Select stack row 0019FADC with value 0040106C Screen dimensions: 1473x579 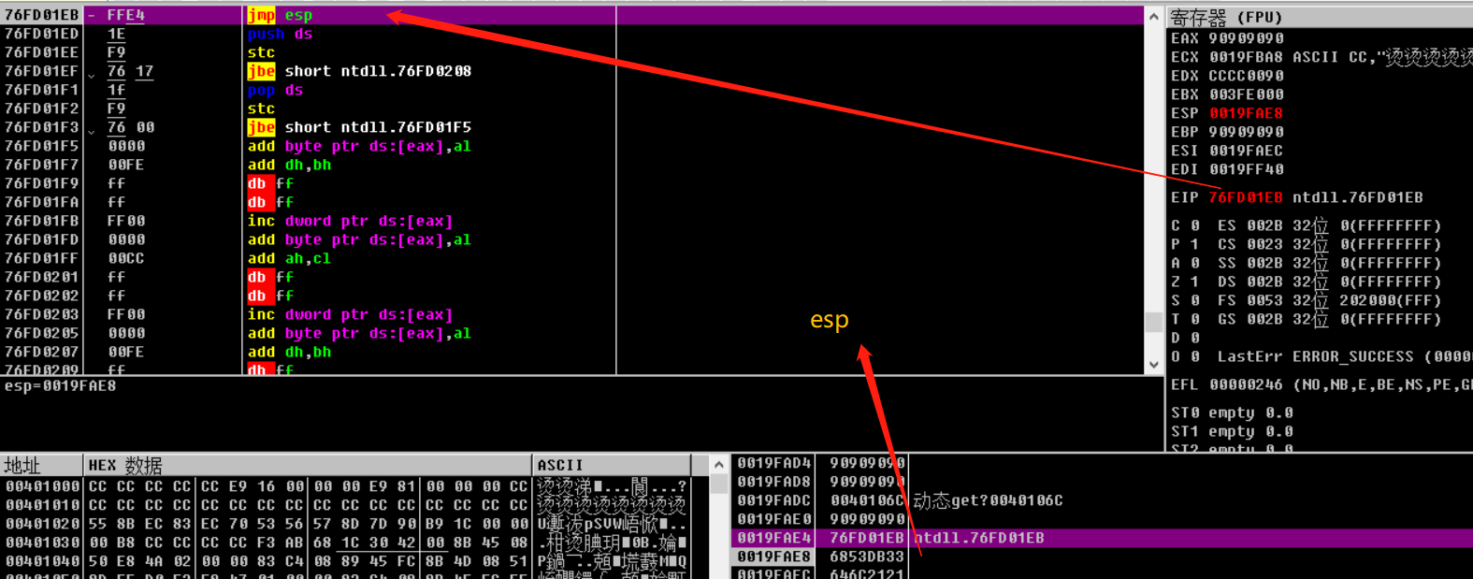click(x=1102, y=500)
